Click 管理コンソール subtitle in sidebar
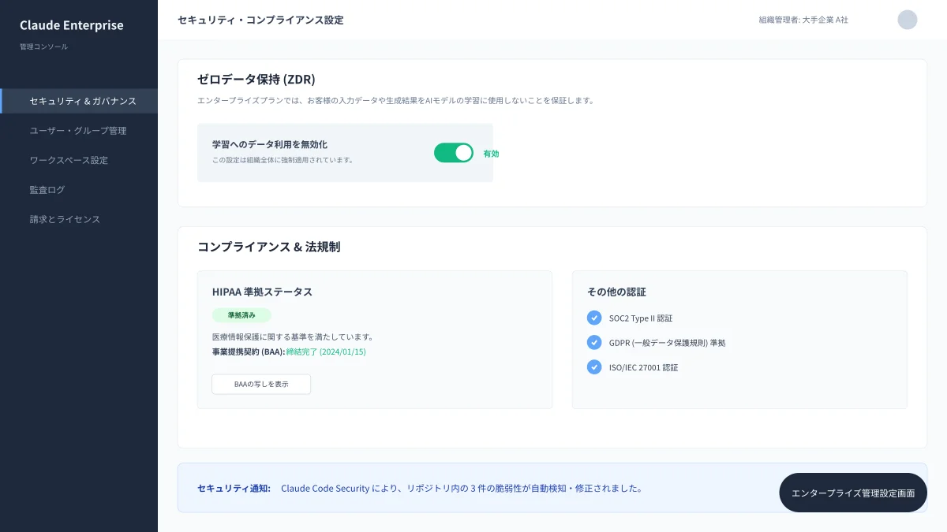This screenshot has width=947, height=532. point(43,47)
